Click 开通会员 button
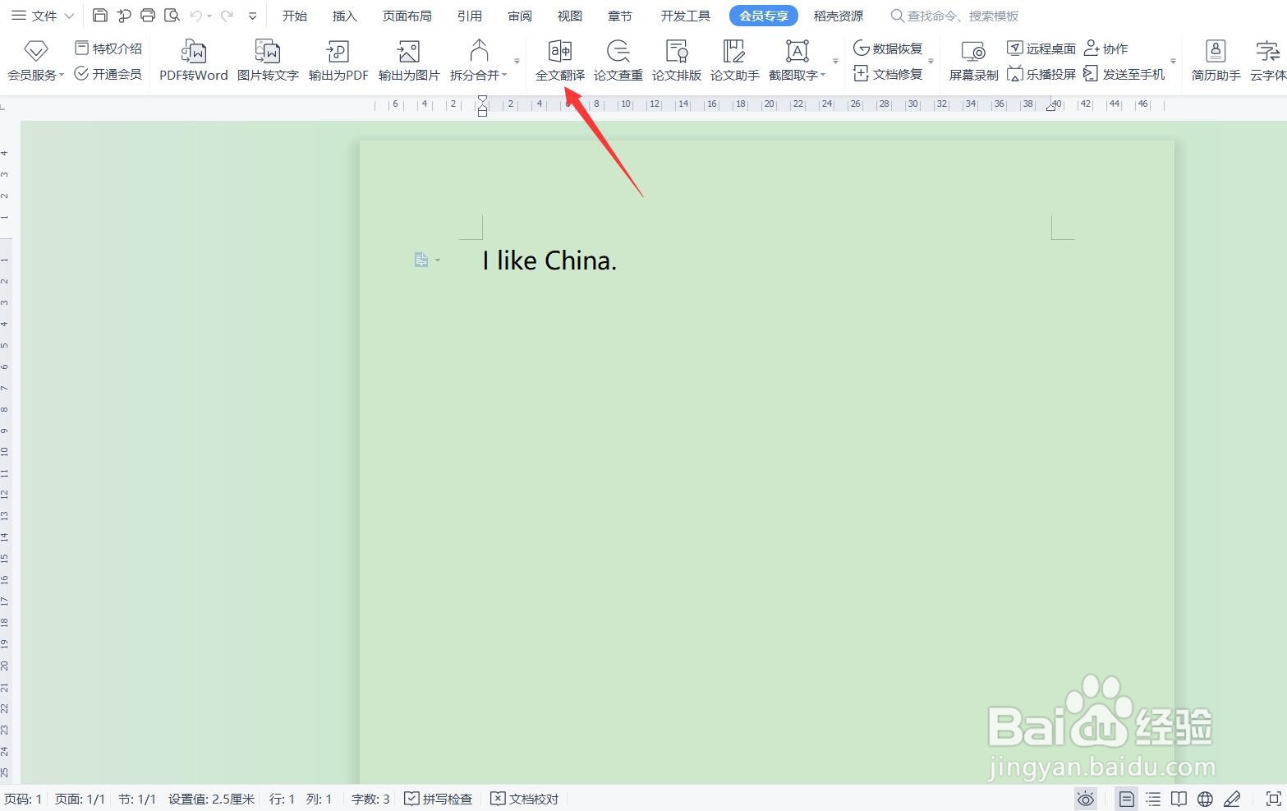 (108, 74)
